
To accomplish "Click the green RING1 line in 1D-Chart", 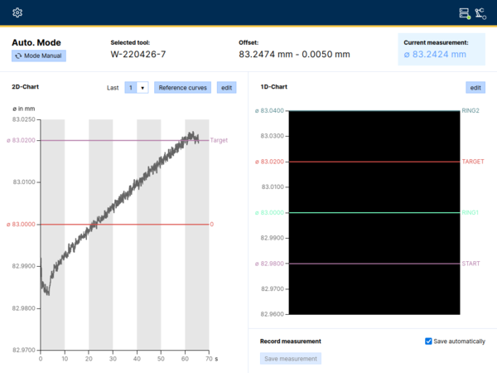I will click(374, 212).
